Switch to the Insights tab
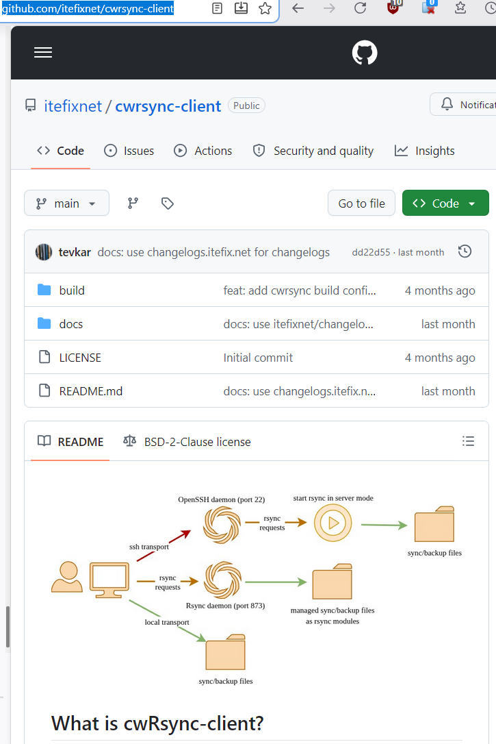The height and width of the screenshot is (744, 496). (x=424, y=151)
